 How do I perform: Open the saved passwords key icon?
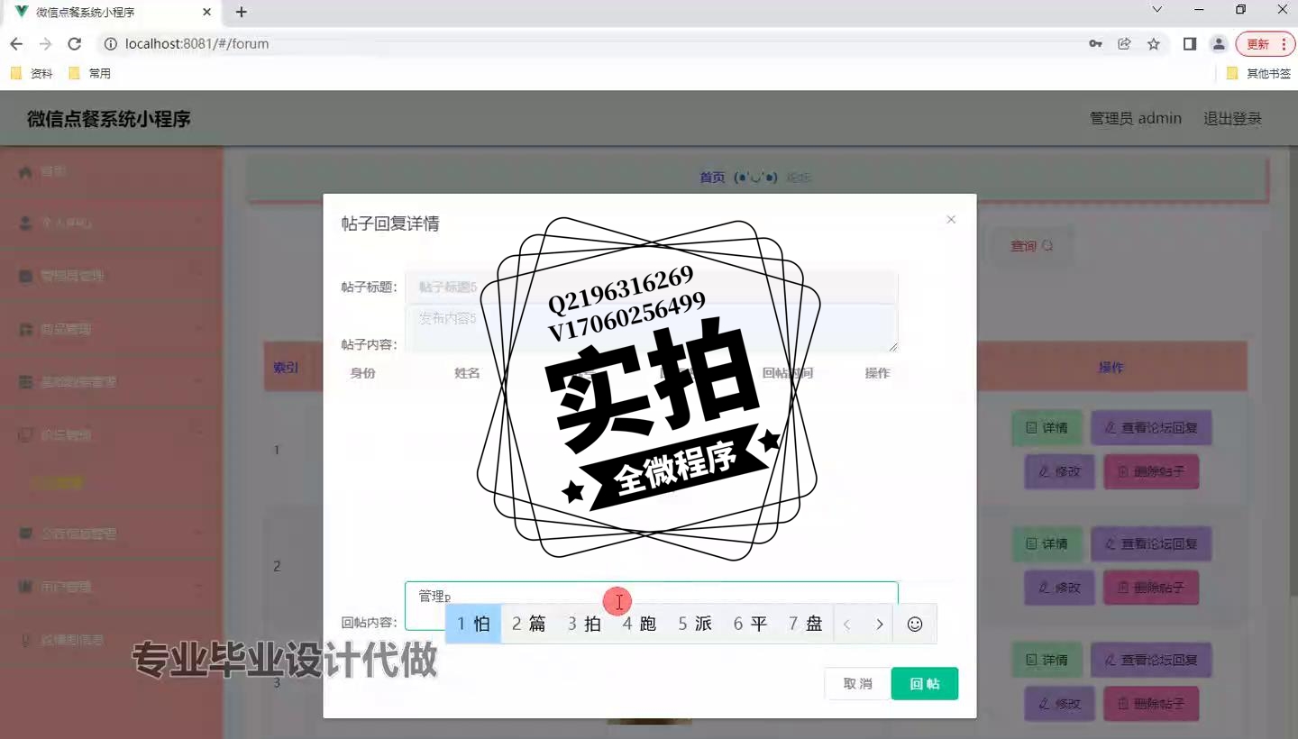(x=1095, y=43)
